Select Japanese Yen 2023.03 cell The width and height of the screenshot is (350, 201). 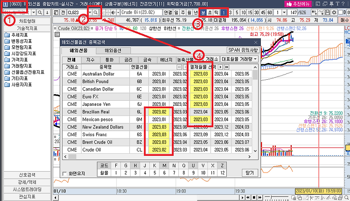point(201,104)
